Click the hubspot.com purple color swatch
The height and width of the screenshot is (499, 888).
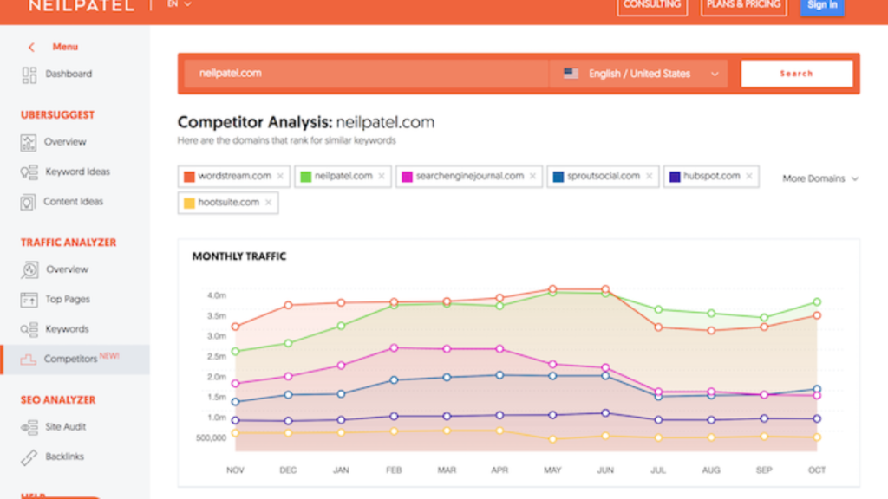(675, 177)
